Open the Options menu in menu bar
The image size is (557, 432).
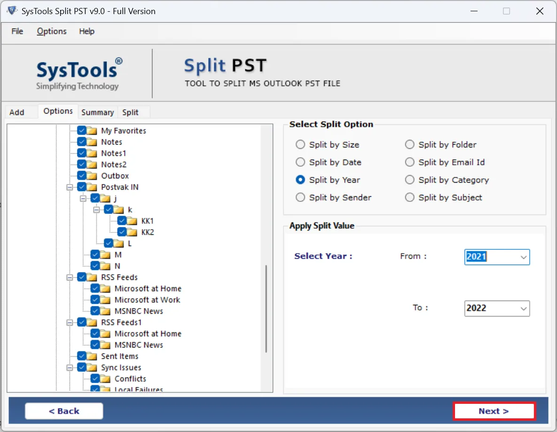coord(52,31)
